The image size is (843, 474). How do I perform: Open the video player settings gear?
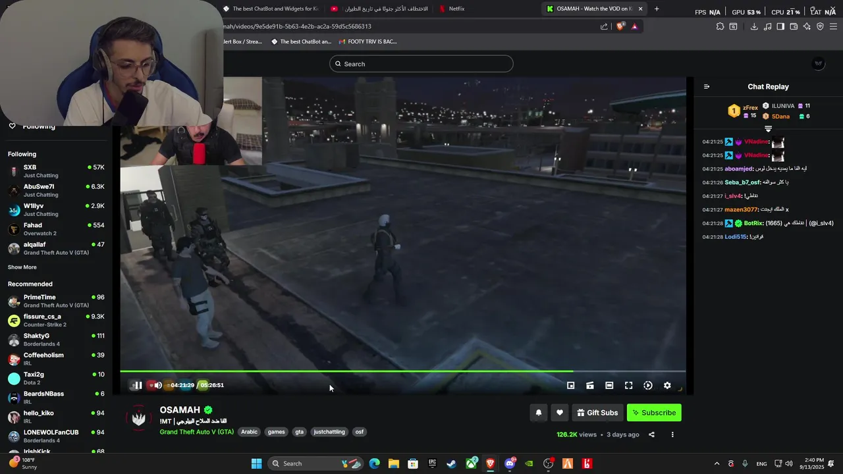pyautogui.click(x=667, y=386)
